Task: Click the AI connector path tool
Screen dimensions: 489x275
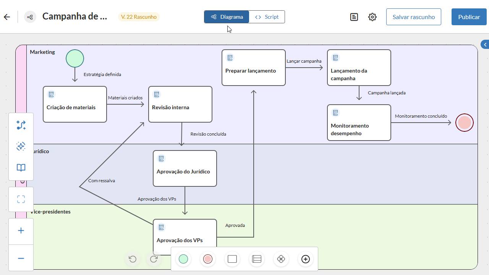Action: click(x=21, y=125)
